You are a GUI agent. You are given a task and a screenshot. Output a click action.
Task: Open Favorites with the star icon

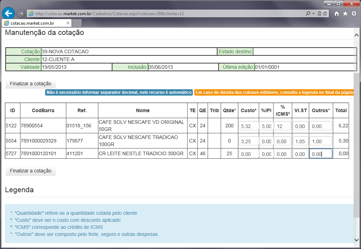(345, 14)
